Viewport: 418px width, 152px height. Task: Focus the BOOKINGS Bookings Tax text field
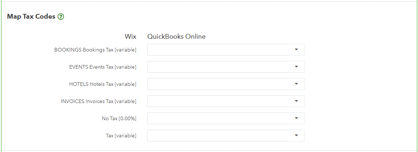(218, 50)
